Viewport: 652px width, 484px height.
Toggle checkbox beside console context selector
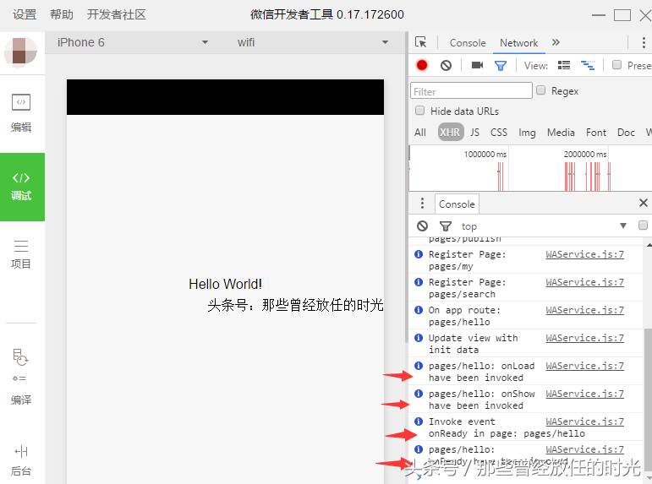tap(643, 226)
